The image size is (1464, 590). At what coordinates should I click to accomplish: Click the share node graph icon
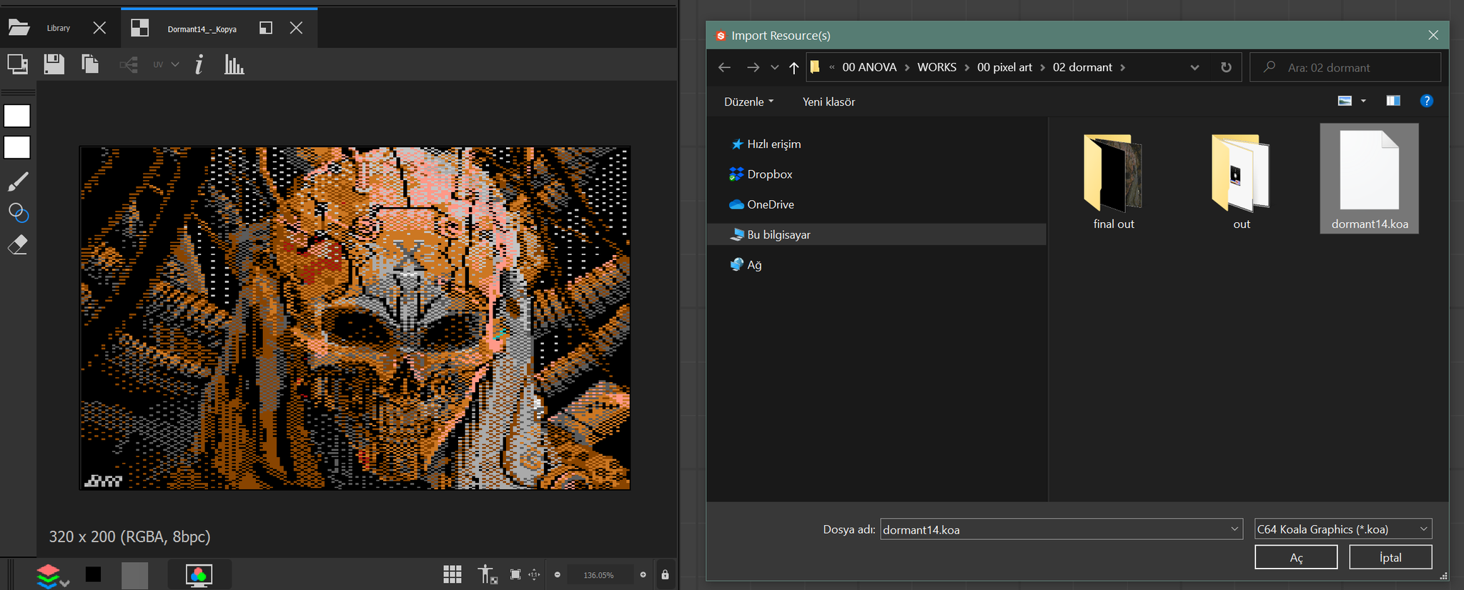click(x=129, y=65)
